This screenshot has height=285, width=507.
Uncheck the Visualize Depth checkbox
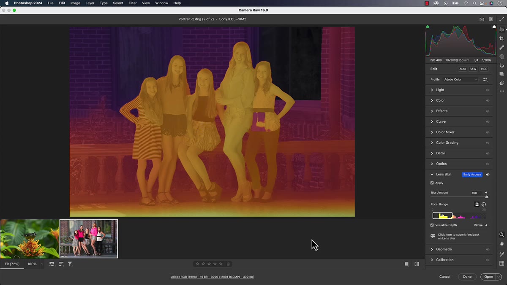(x=432, y=225)
